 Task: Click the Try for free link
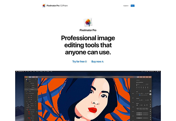pyautogui.click(x=79, y=61)
